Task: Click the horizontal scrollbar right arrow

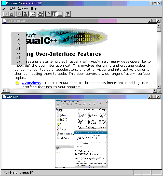Action: coord(155,91)
